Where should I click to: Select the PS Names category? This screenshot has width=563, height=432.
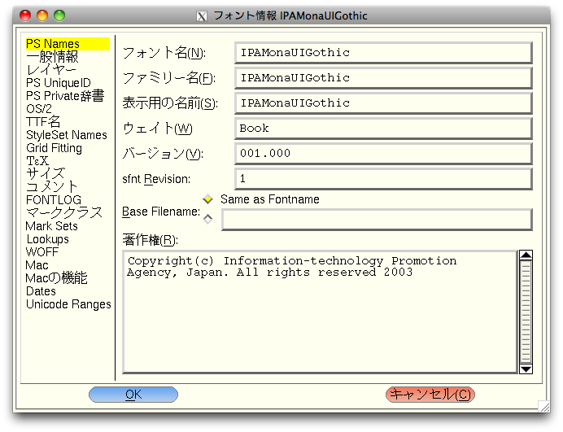(68, 44)
